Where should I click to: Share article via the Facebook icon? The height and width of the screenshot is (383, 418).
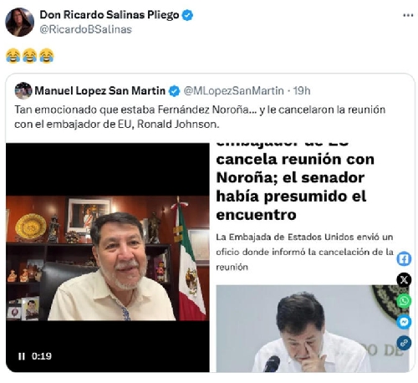click(x=404, y=259)
